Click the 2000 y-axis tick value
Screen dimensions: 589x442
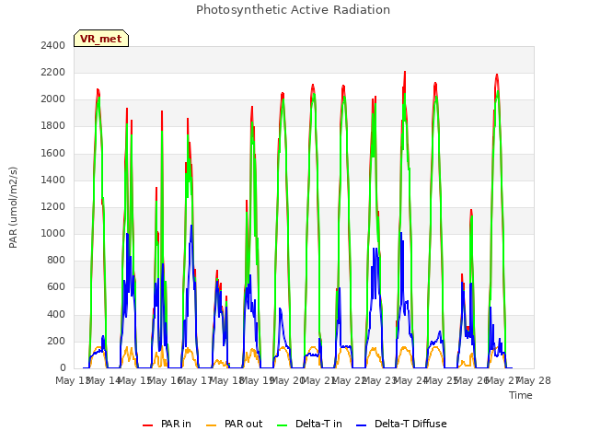53,99
